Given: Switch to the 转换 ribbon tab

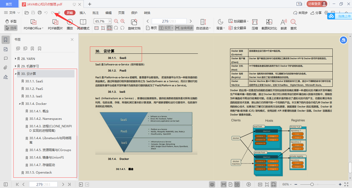Looking at the screenshot, I should coord(147,13).
